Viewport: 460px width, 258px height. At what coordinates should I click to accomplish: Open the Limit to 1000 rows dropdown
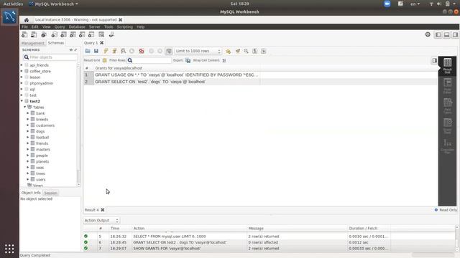pyautogui.click(x=198, y=51)
